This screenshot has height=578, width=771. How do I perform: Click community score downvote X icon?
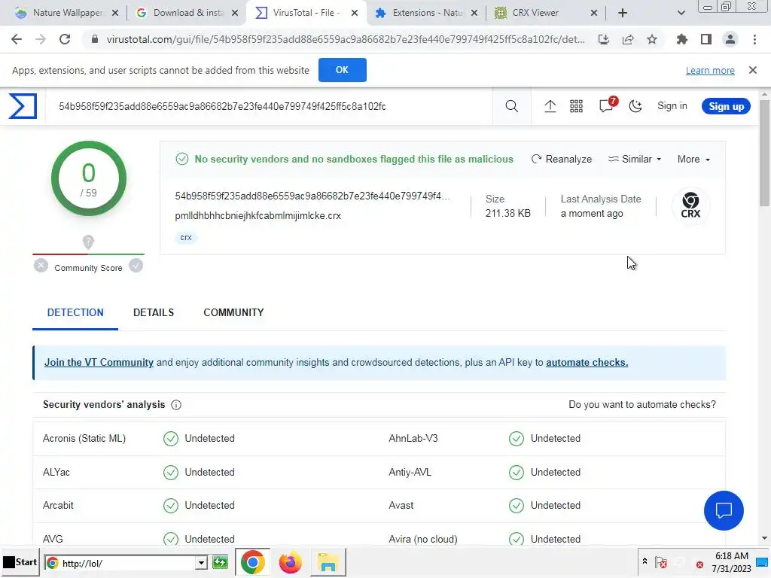(41, 266)
